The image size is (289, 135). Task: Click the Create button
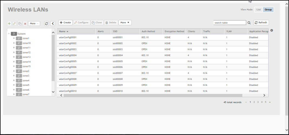pyautogui.click(x=65, y=23)
